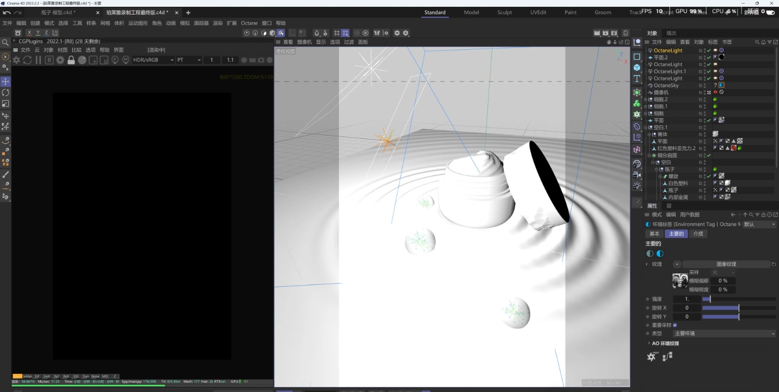Switch to the 介质 tab button
This screenshot has width=779, height=392.
pyautogui.click(x=698, y=234)
